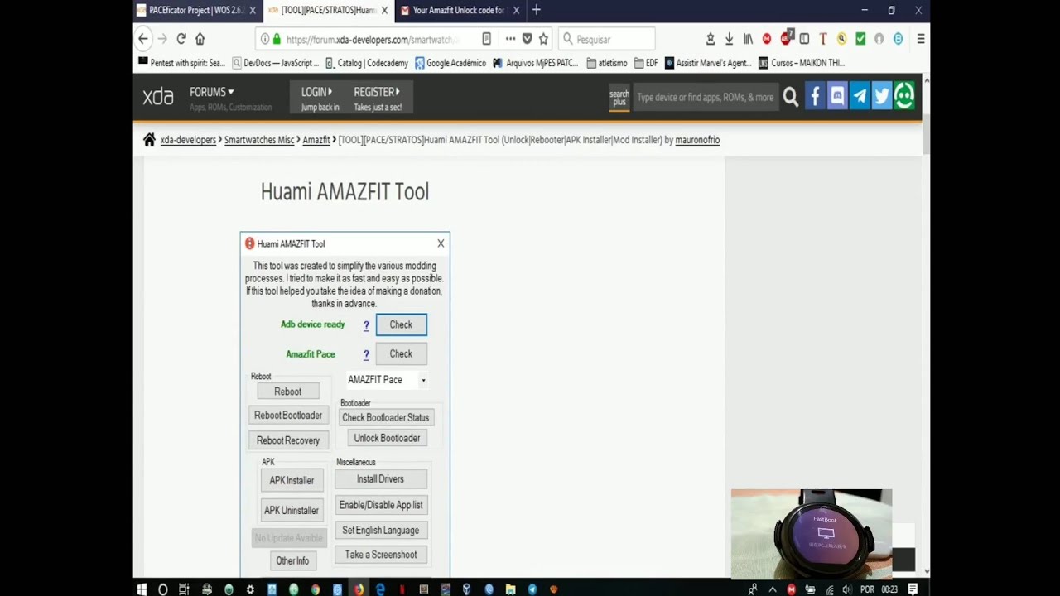Open the Firefox hamburger menu
Image resolution: width=1060 pixels, height=596 pixels.
[x=921, y=39]
